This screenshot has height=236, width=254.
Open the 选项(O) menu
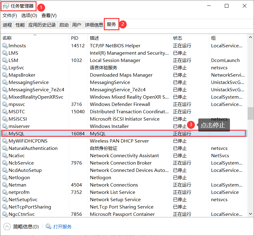[x=29, y=15]
